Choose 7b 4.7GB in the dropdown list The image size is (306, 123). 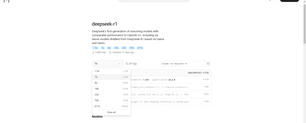click(x=111, y=77)
